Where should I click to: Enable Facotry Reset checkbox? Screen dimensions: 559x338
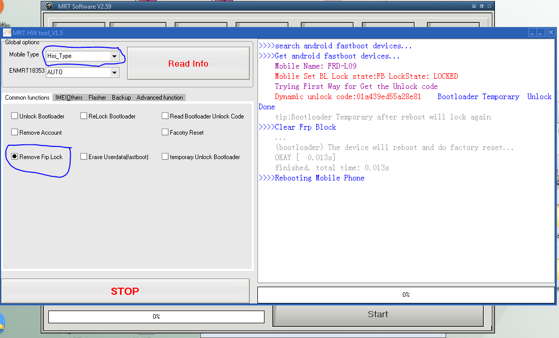tap(165, 132)
